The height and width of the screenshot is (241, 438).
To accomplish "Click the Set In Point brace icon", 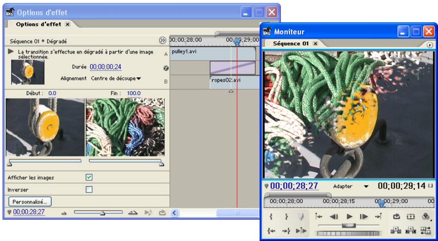I will tap(272, 216).
